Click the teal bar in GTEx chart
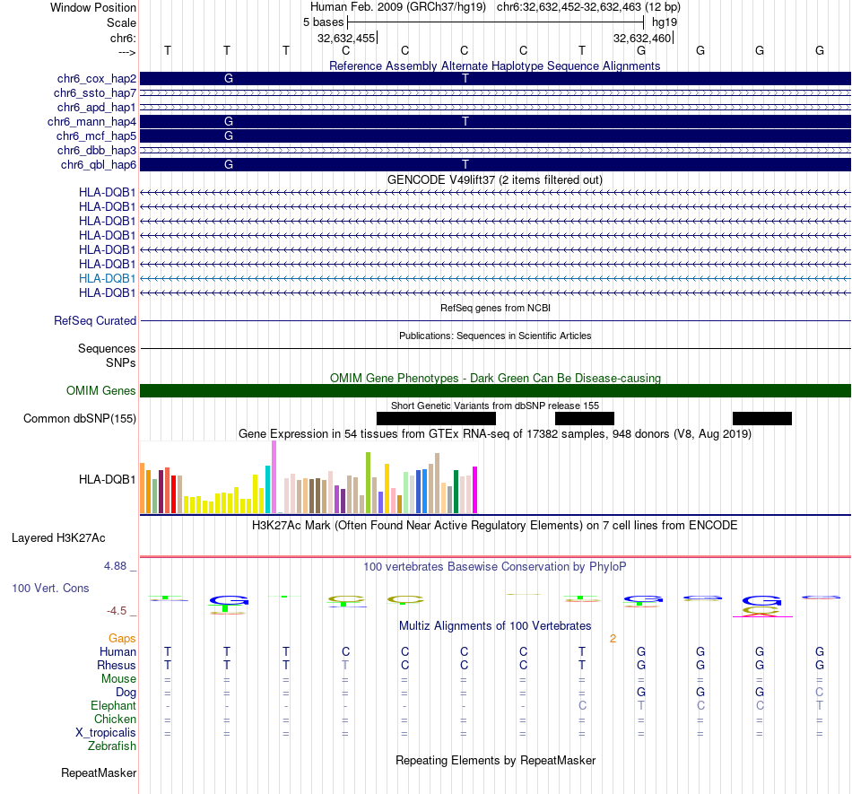The height and width of the screenshot is (794, 852). [x=268, y=489]
